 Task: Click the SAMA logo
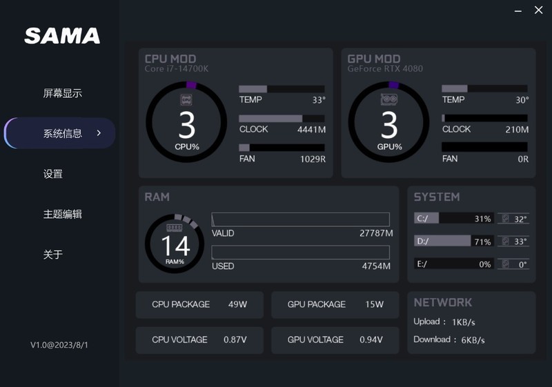pyautogui.click(x=62, y=36)
